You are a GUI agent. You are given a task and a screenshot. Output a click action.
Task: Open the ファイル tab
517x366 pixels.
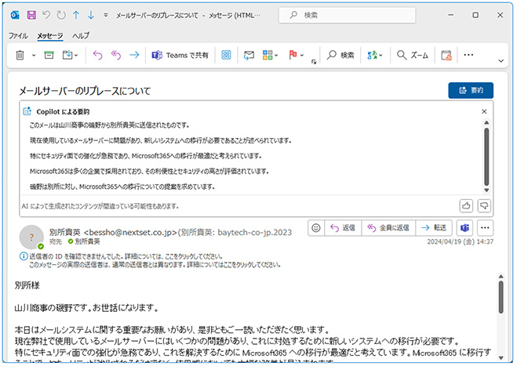18,35
